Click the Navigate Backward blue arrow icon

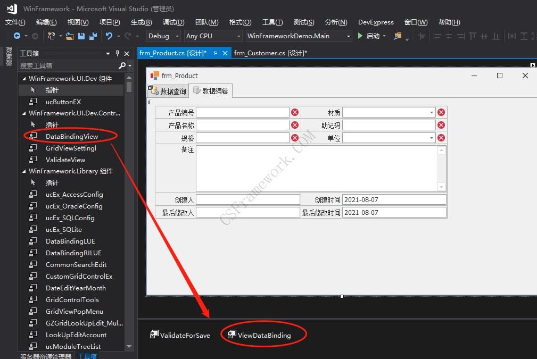[17, 36]
